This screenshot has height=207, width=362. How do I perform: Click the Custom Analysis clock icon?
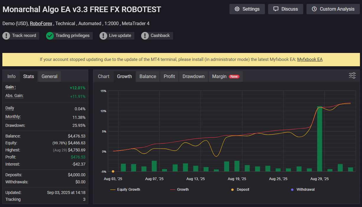(314, 9)
